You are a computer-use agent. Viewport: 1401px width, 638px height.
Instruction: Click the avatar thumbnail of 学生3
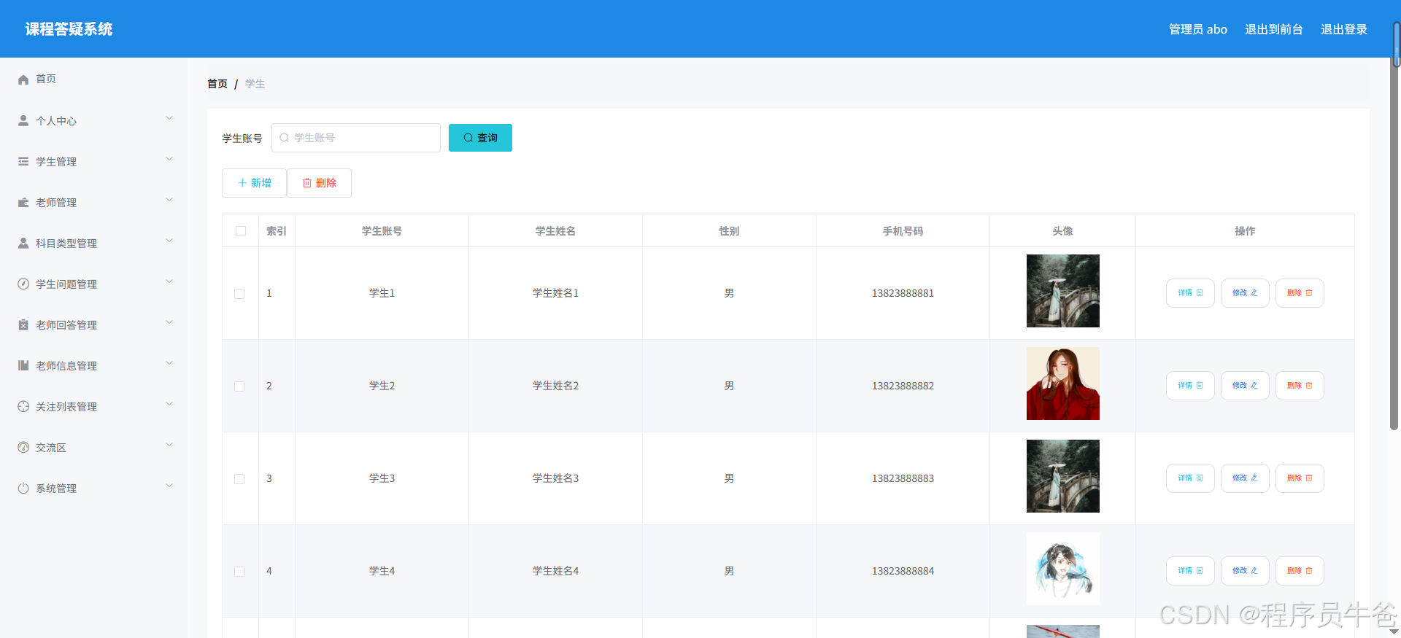[x=1063, y=476]
